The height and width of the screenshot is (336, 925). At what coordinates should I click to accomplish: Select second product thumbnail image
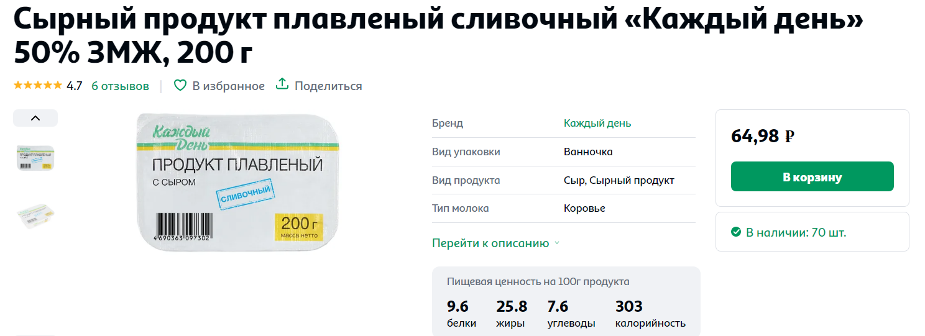[x=35, y=216]
